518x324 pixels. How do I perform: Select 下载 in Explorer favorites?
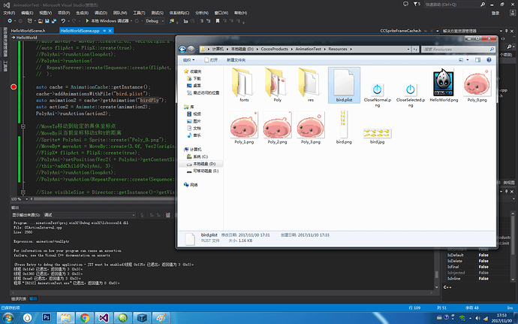point(194,78)
